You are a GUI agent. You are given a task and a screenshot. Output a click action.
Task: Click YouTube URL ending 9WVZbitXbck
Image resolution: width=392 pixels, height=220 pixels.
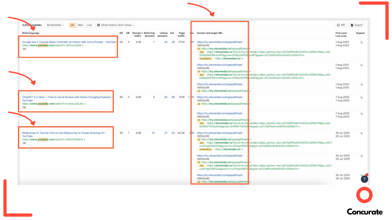[52, 139]
